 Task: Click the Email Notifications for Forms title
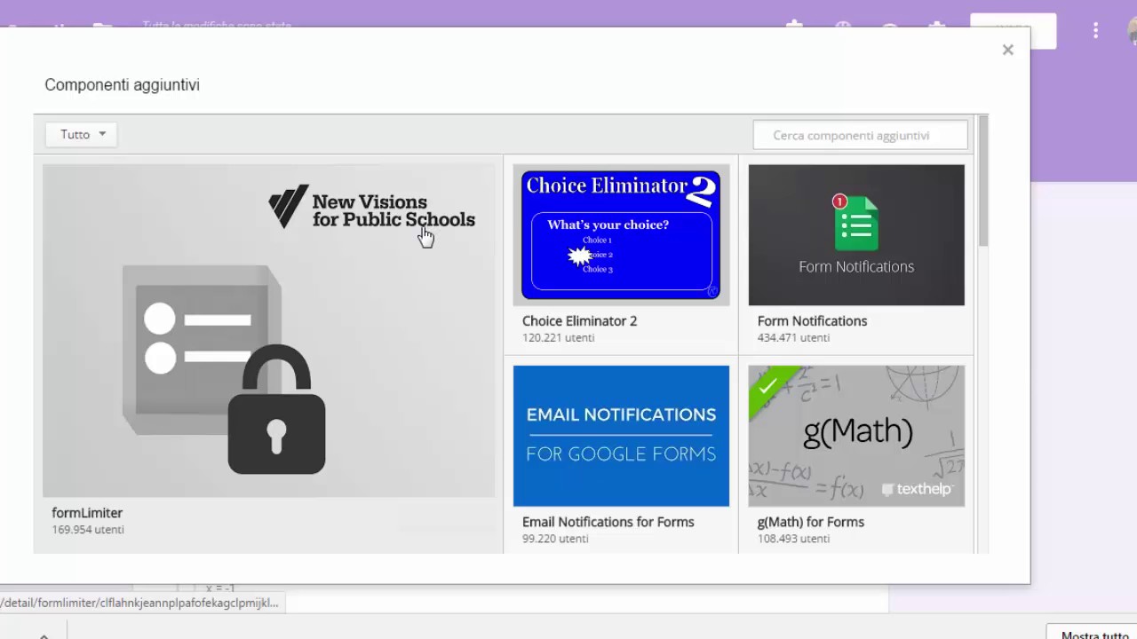tap(608, 522)
